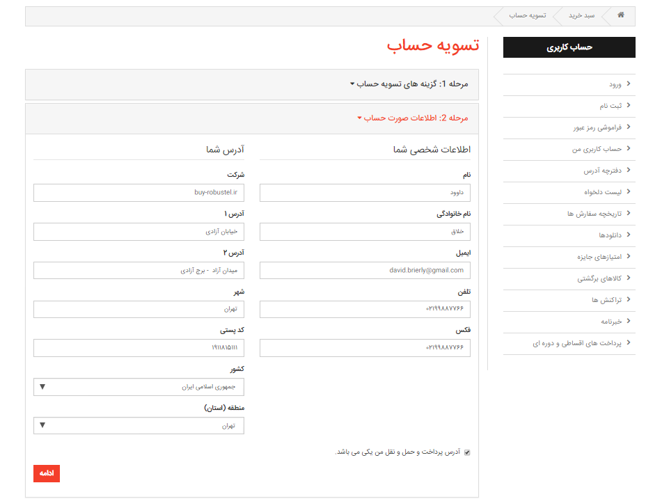This screenshot has width=646, height=499.
Task: Click the ایمیل email input field
Action: point(365,270)
